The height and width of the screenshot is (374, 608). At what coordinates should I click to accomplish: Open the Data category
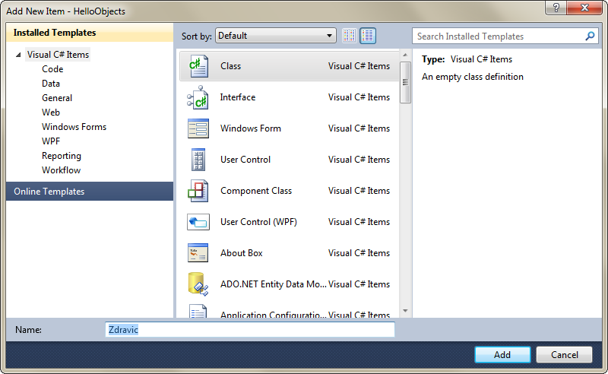(x=51, y=84)
